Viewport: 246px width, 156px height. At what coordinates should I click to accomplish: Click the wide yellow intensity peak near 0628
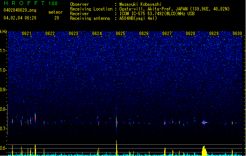pos(204,151)
